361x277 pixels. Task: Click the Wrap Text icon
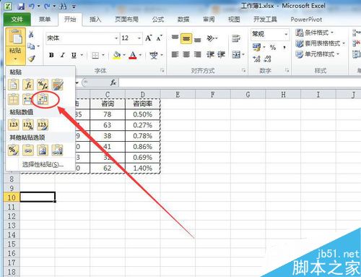(236, 38)
